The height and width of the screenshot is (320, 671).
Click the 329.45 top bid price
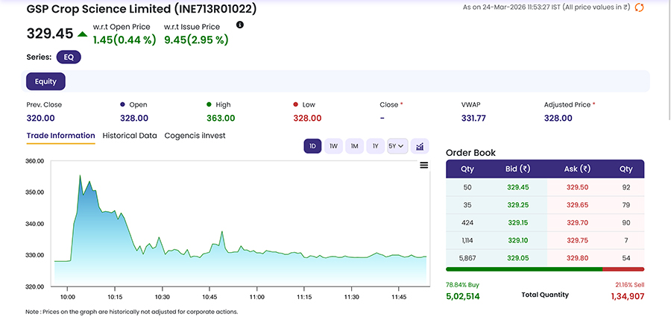(x=519, y=187)
